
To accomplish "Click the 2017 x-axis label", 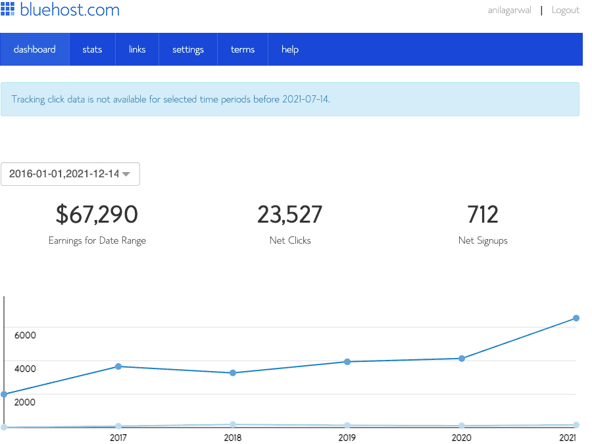I will pos(118,437).
